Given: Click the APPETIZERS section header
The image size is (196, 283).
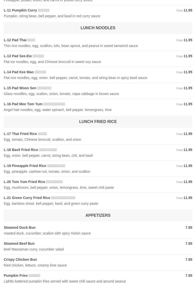Looking at the screenshot, I should click(98, 215).
